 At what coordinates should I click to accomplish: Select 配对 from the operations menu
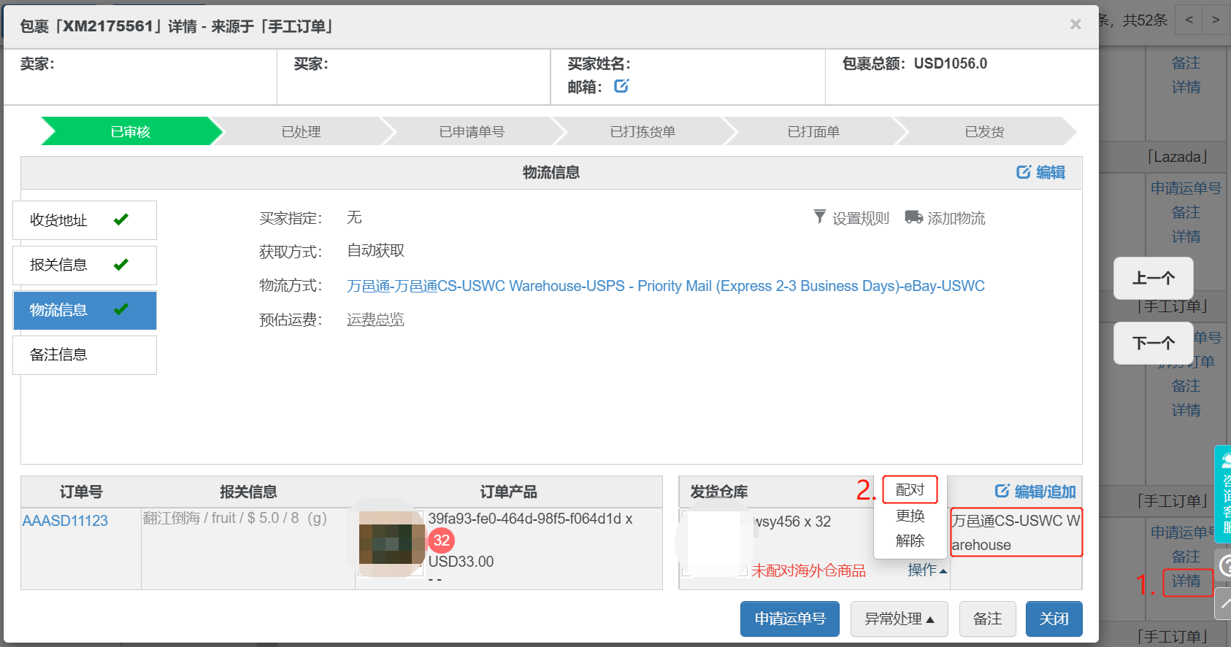click(910, 489)
